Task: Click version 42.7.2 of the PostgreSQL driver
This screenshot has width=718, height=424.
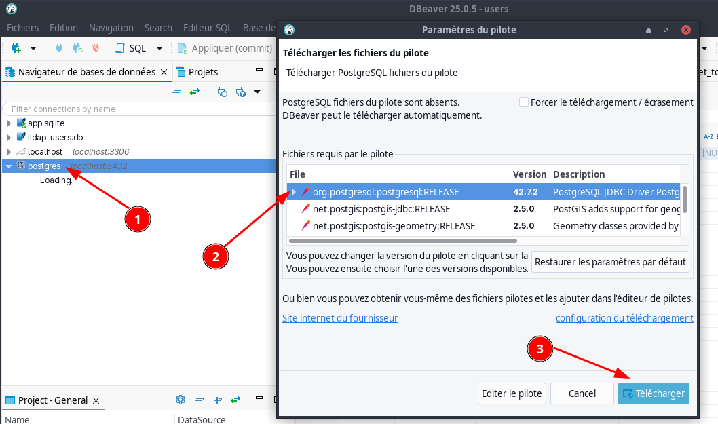Action: [525, 192]
